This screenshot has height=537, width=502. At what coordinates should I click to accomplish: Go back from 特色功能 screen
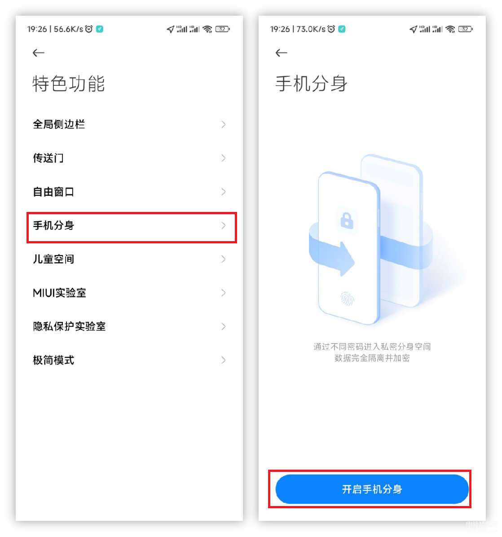(x=38, y=53)
